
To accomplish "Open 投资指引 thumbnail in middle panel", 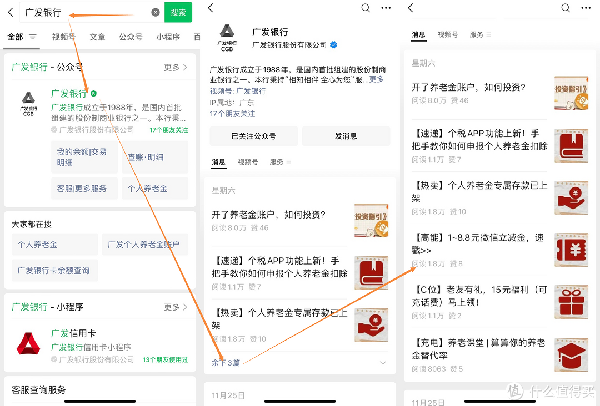I will pyautogui.click(x=371, y=220).
